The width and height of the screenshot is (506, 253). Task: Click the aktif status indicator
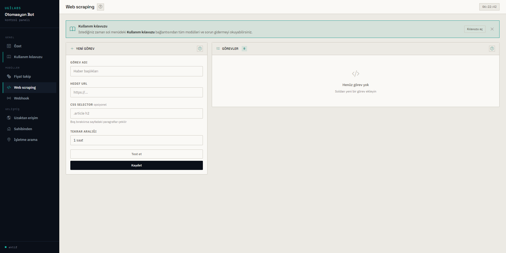(11, 247)
